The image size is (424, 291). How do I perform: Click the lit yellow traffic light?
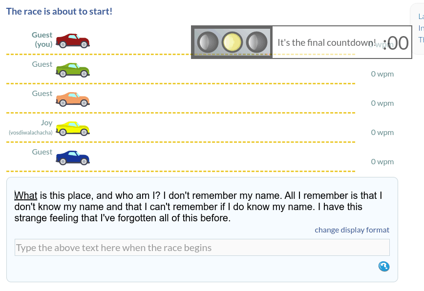pos(233,42)
